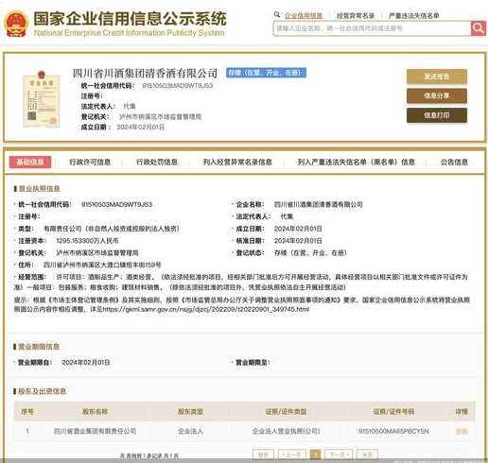This screenshot has height=463, width=488.
Task: Click the blue 存续（在营、开业、在册）status badge
Action: [x=266, y=73]
